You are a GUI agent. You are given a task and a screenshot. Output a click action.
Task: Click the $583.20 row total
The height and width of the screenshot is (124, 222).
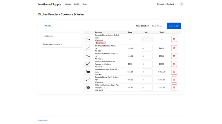(162, 87)
